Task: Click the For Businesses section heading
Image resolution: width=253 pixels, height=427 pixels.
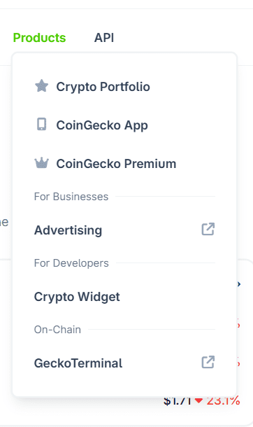Action: pos(71,197)
